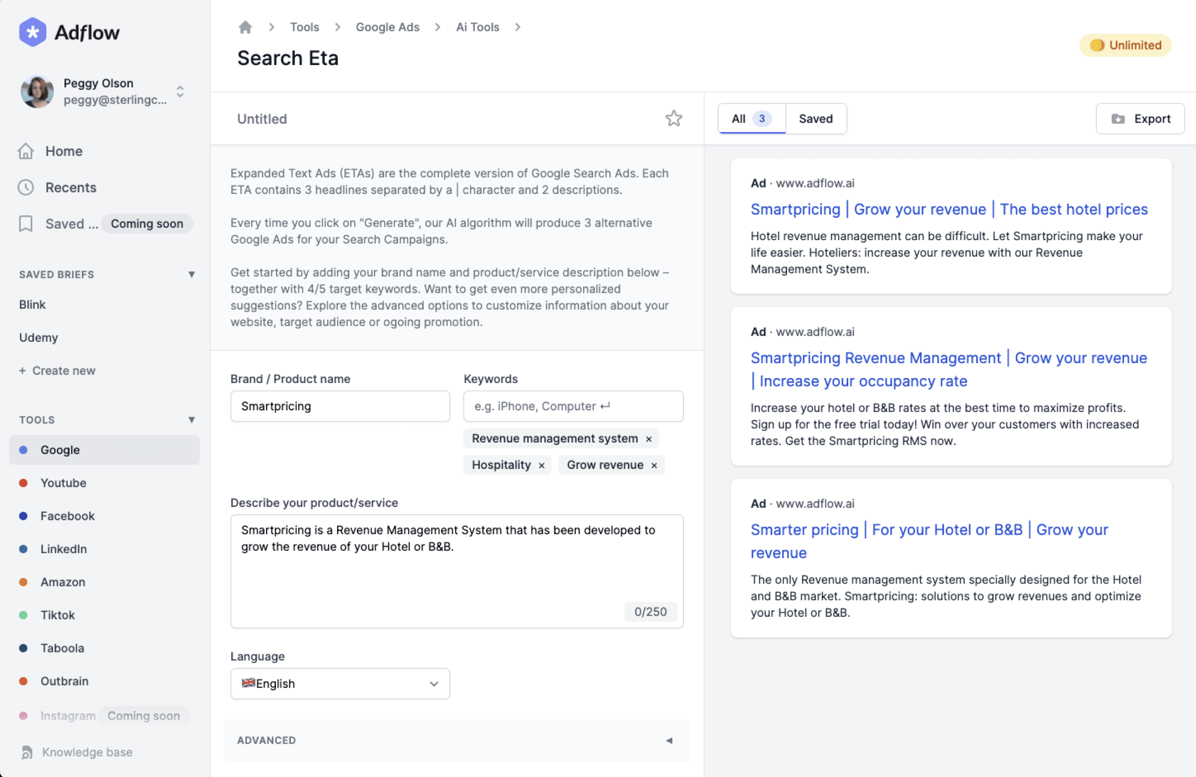Click the red dot beside Youtube
This screenshot has width=1196, height=777.
click(23, 483)
